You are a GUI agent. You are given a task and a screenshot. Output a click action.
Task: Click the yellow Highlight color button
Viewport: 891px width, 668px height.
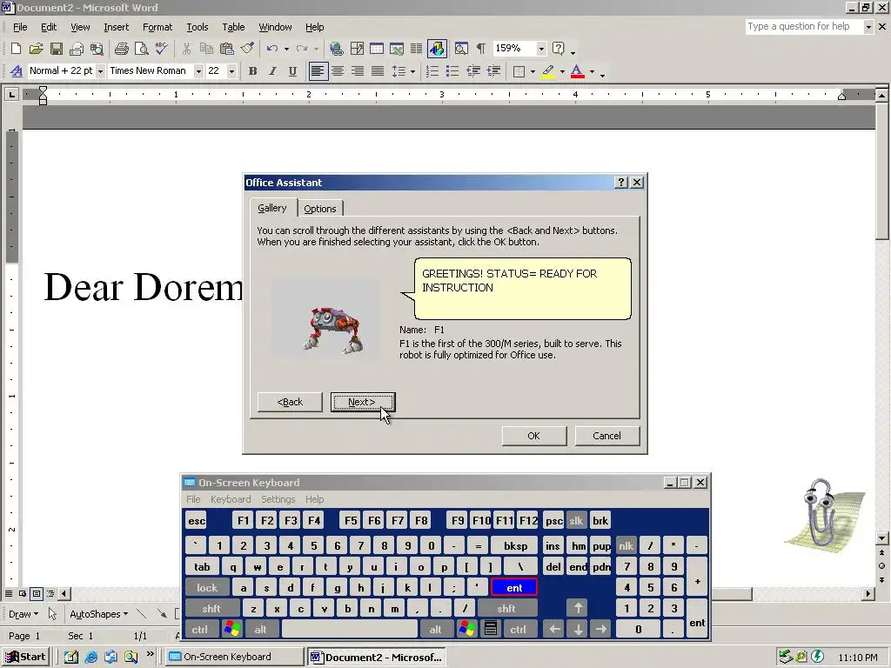[548, 71]
